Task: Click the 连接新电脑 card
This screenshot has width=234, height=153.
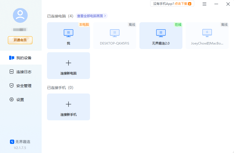Action: (x=69, y=66)
